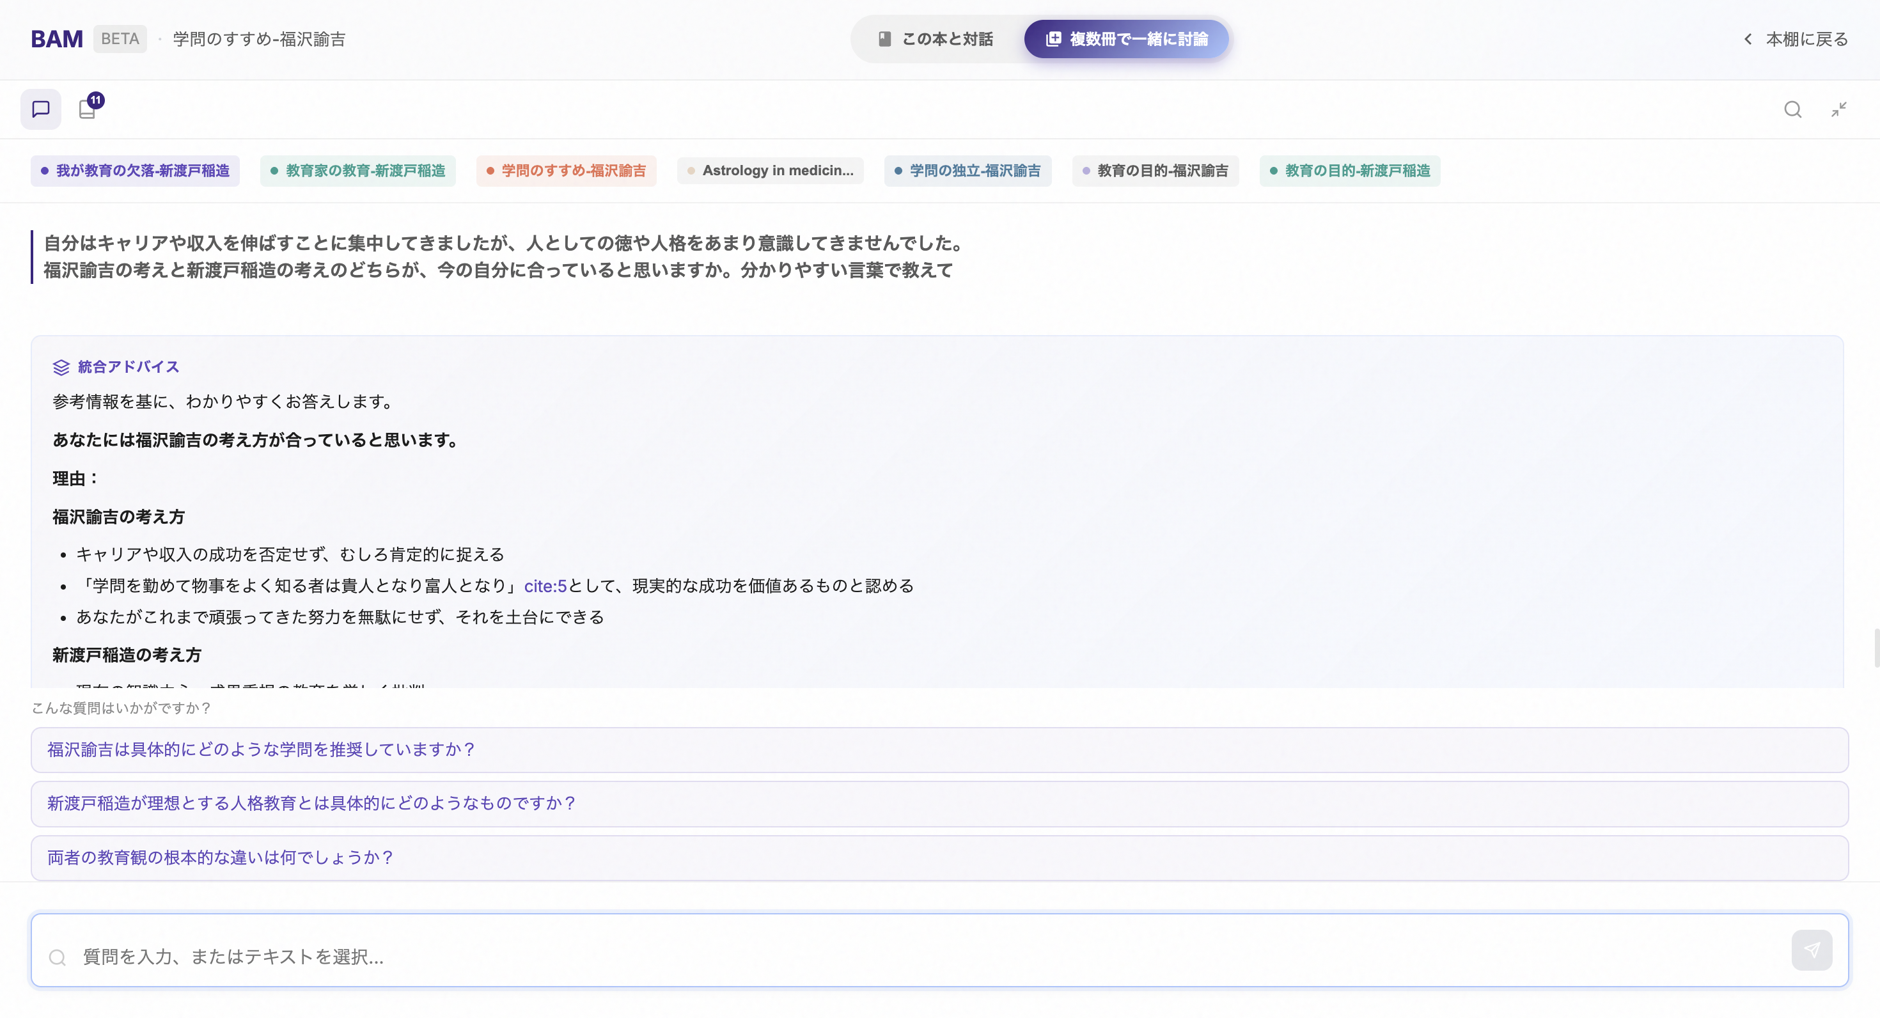Ask 両者の教育観の根本的な違い suggested question
This screenshot has height=1018, width=1880.
coord(939,857)
